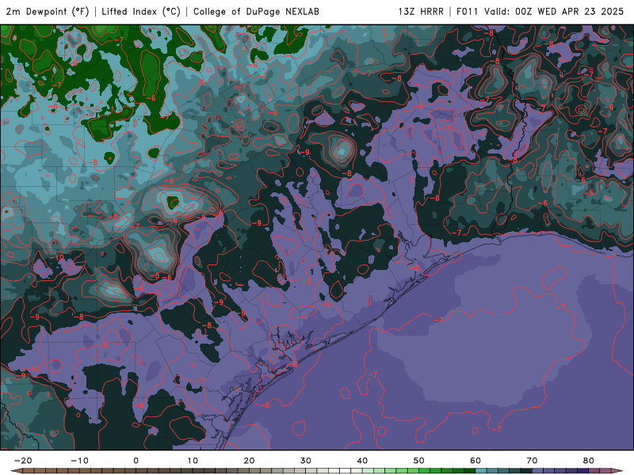Click the "F011" forecast hour text
Screen dimensions: 634x475
point(468,11)
